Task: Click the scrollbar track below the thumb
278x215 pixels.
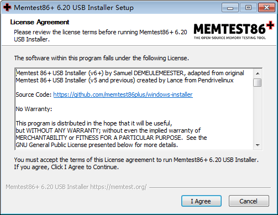Action: click(258, 114)
